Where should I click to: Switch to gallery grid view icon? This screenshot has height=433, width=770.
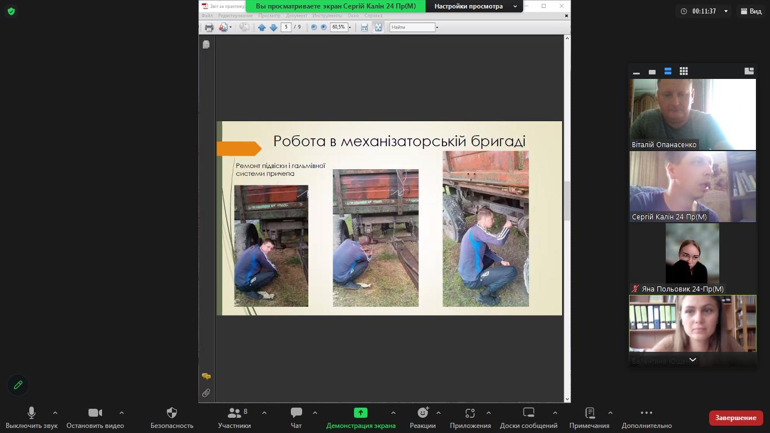pyautogui.click(x=684, y=71)
